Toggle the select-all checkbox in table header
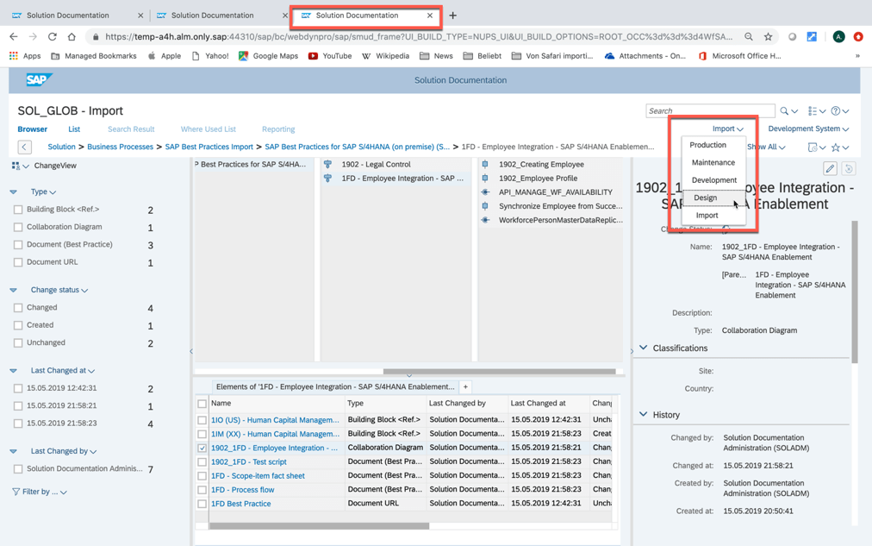Image resolution: width=872 pixels, height=546 pixels. 202,404
